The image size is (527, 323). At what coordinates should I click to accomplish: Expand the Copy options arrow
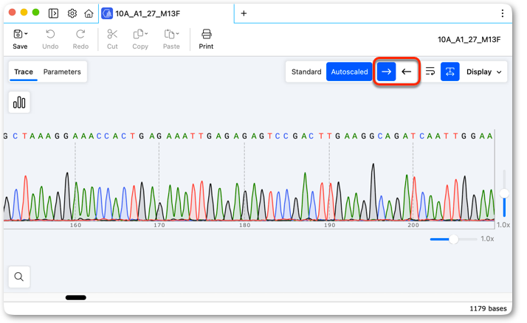coord(146,34)
